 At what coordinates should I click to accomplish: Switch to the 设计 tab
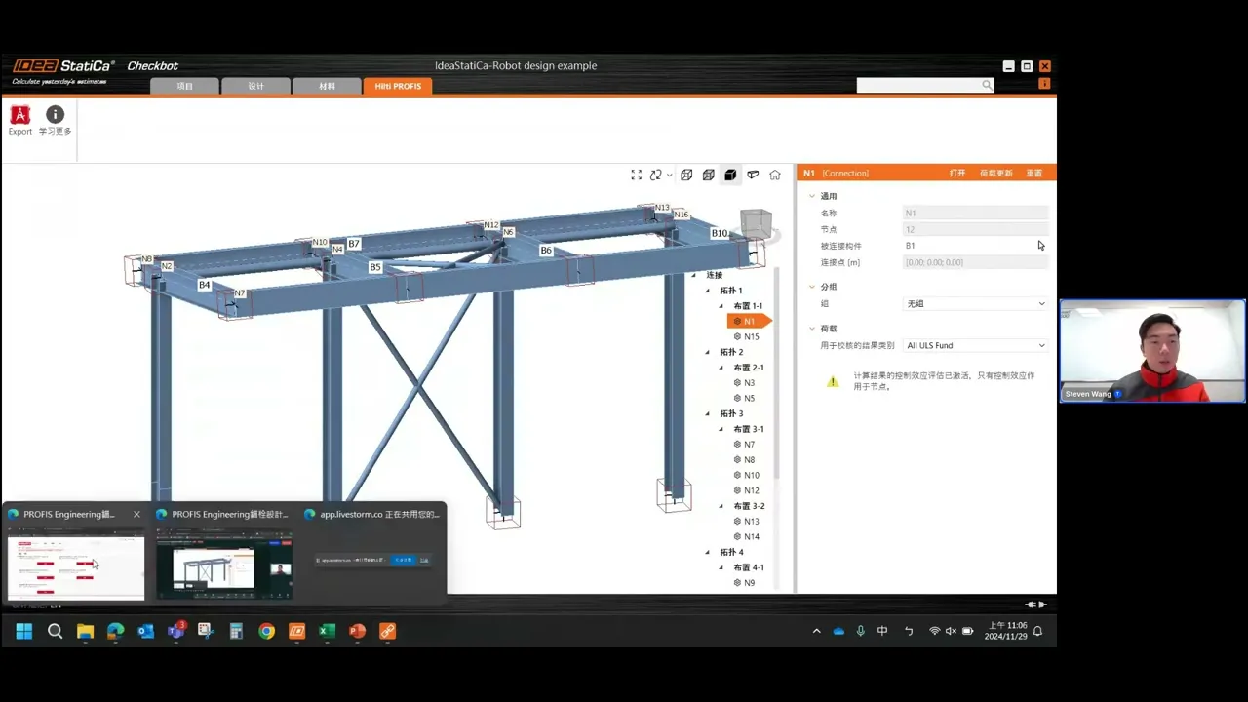[255, 86]
